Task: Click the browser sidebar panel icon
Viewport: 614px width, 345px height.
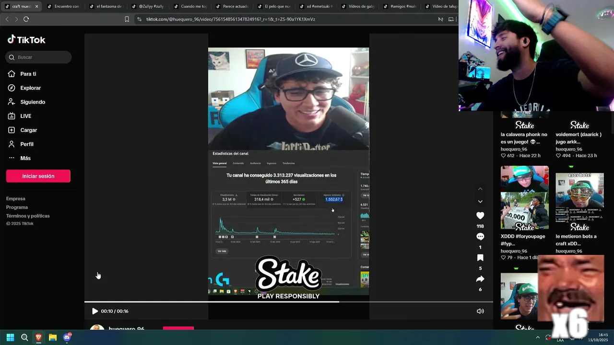Action: 451,19
